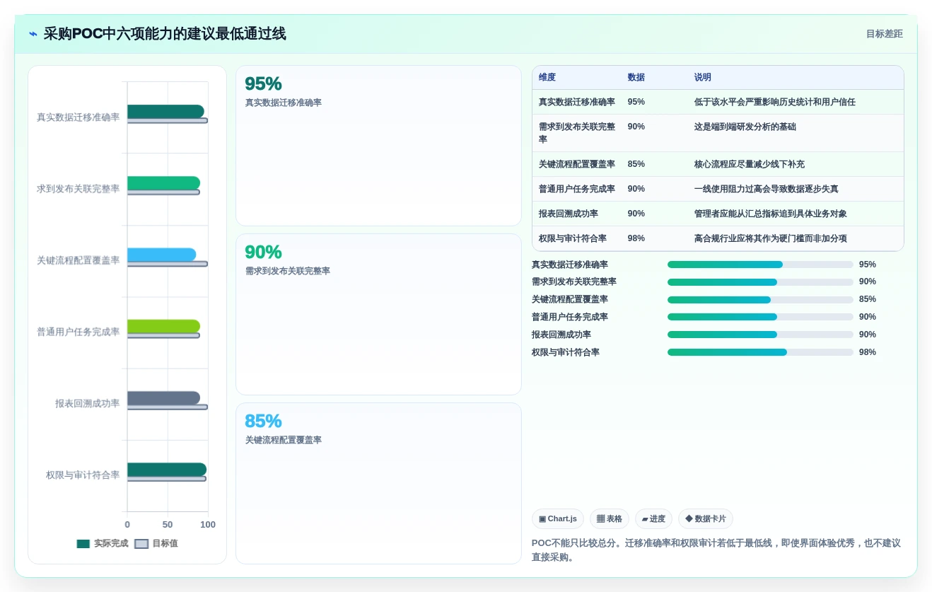Click the 100 tick label on the chart axis
The image size is (932, 592).
[x=208, y=525]
